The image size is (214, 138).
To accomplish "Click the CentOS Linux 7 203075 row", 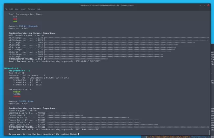I will coord(45,115).
